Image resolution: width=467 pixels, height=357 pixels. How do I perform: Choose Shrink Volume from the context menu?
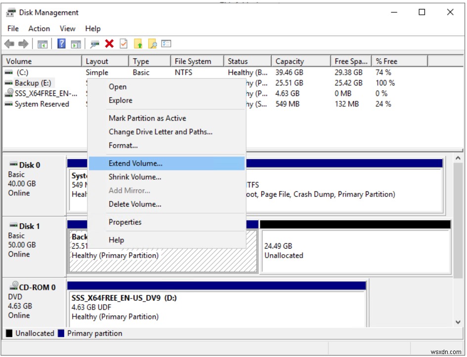tap(135, 177)
